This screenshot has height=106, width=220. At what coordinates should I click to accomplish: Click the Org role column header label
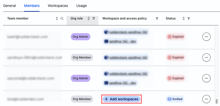click(x=77, y=18)
